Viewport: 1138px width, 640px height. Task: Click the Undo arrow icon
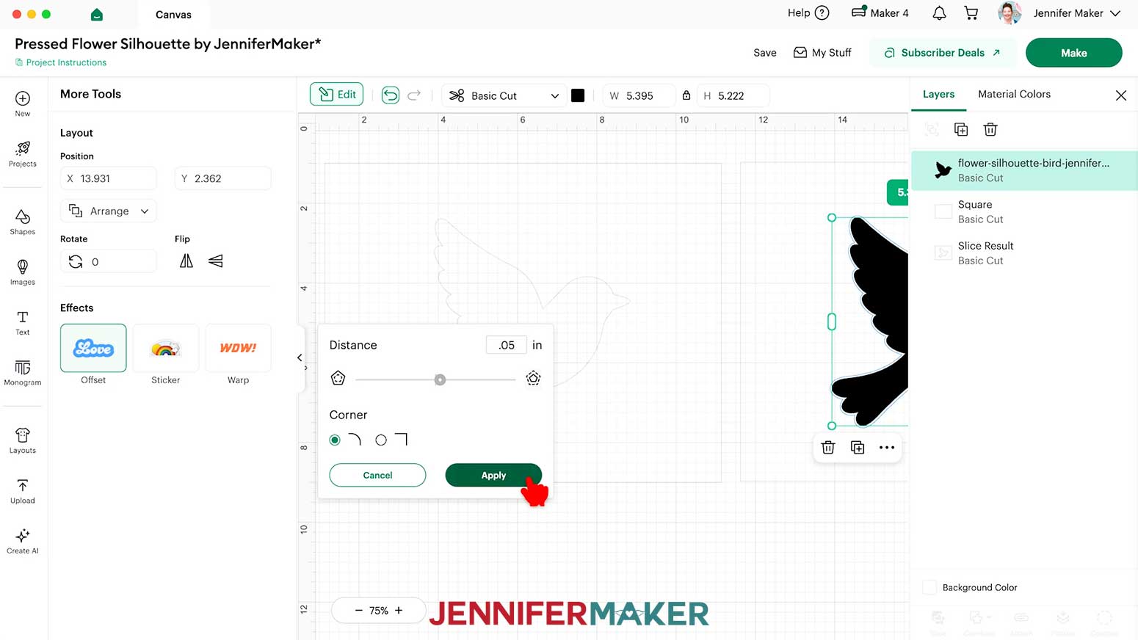(x=391, y=95)
